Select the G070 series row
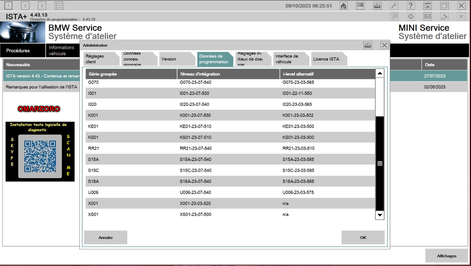The width and height of the screenshot is (471, 266). coord(230,82)
